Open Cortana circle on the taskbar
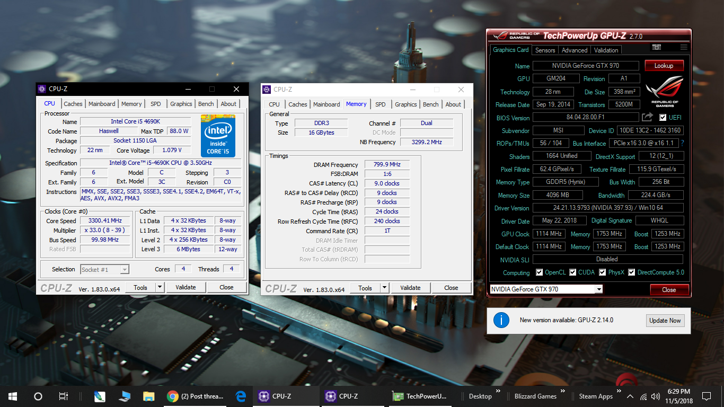Viewport: 724px width, 407px height. pyautogui.click(x=38, y=396)
